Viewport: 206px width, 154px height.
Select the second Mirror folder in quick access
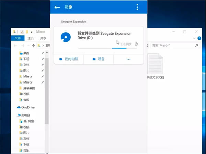coord(26,82)
